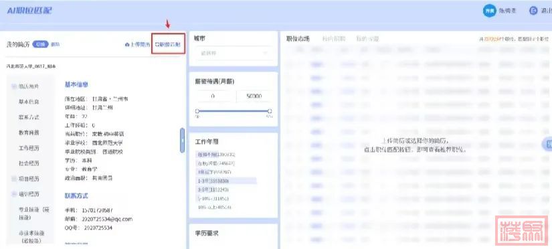The height and width of the screenshot is (249, 552).
Task: Go to 教育背景 in resume outline
Action: tap(29, 133)
